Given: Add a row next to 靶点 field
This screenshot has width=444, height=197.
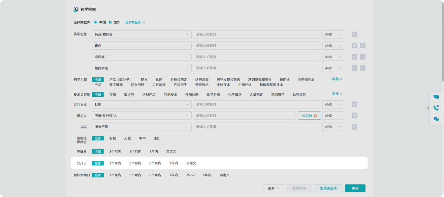Looking at the screenshot, I should (x=354, y=46).
